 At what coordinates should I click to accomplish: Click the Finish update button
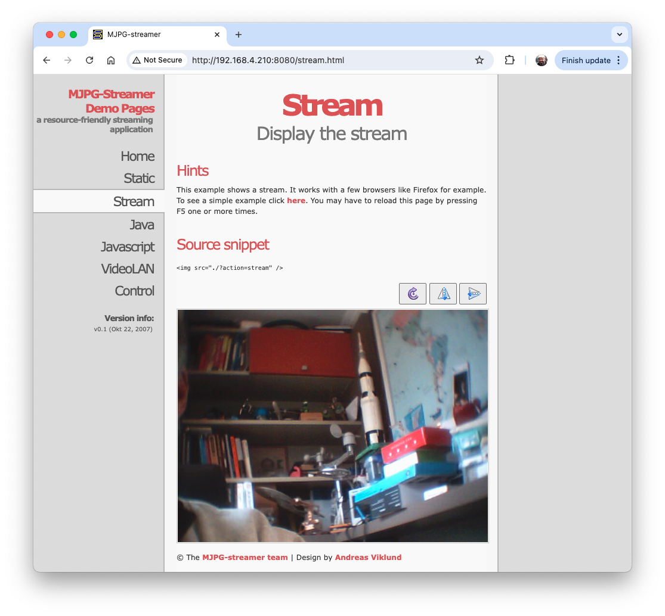point(586,60)
